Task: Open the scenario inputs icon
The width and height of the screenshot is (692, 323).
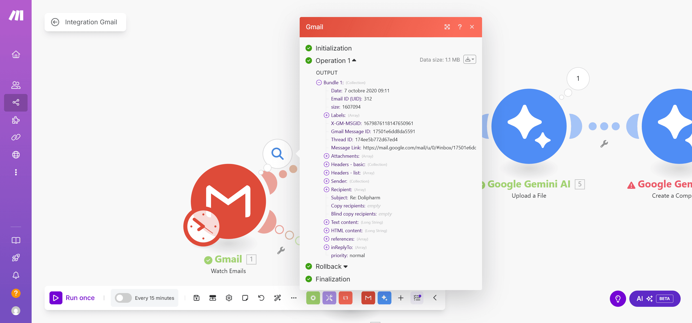Action: [x=213, y=298]
